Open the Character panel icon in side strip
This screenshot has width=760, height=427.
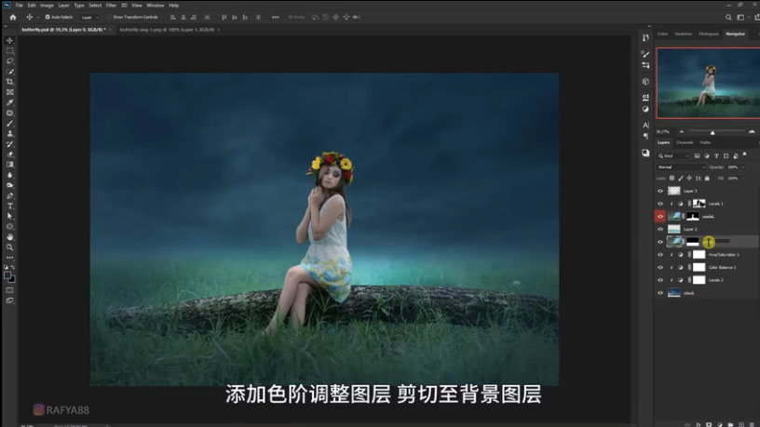(x=645, y=125)
